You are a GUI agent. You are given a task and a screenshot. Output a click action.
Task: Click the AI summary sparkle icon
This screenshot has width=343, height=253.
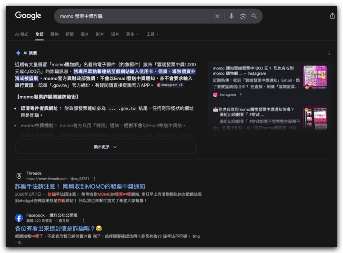[18, 53]
